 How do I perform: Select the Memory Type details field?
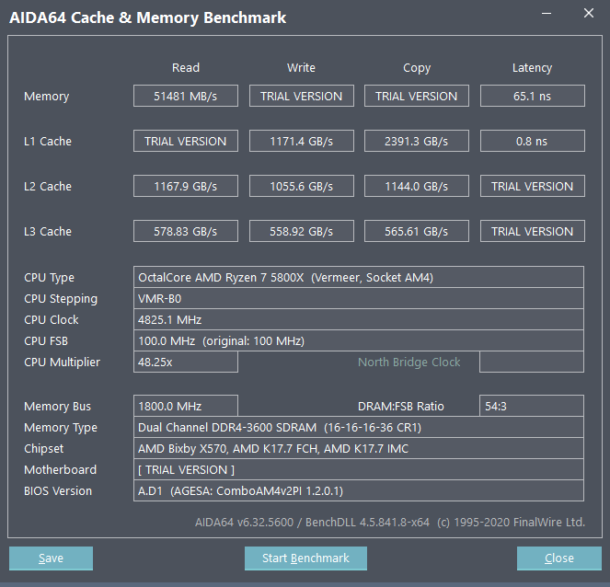(x=359, y=427)
